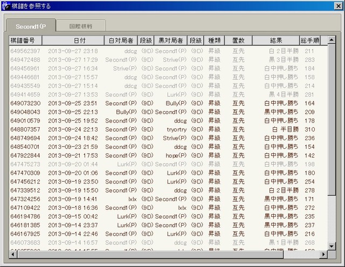Viewport: 345px width, 267px height.
Task: Click the 白対局者 column header
Action: (x=121, y=40)
